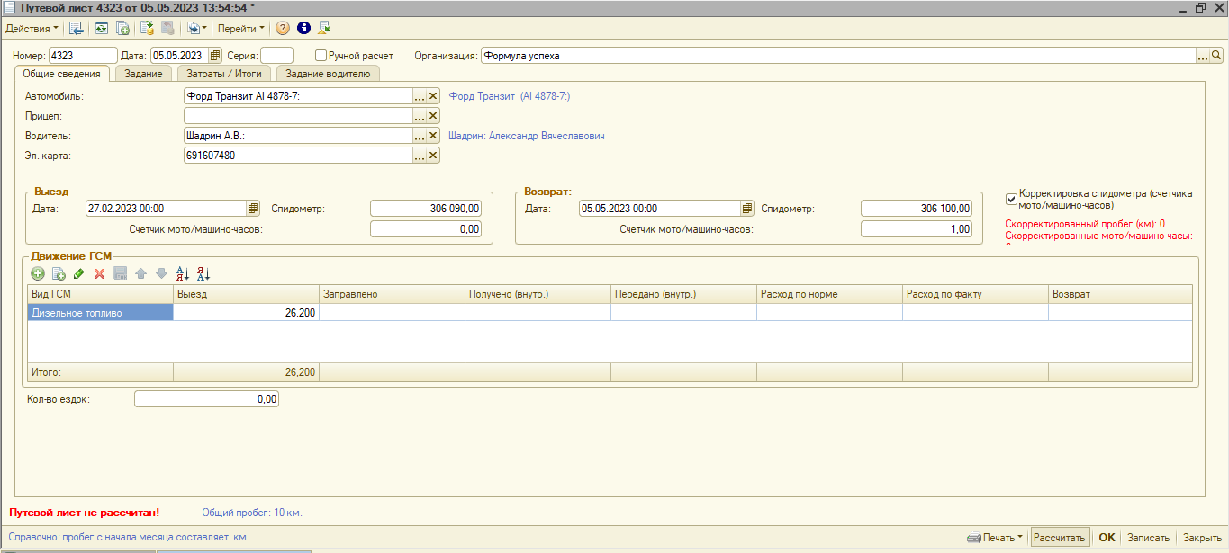This screenshot has width=1229, height=553.
Task: Open the Действия dropdown menu
Action: click(32, 29)
